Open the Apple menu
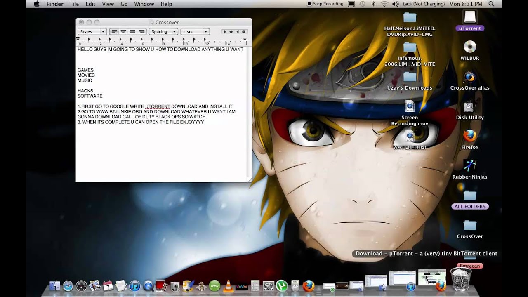 click(36, 4)
